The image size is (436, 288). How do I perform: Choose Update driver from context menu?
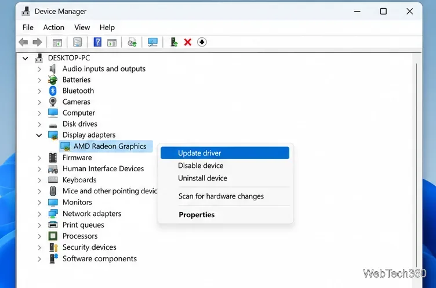click(225, 153)
